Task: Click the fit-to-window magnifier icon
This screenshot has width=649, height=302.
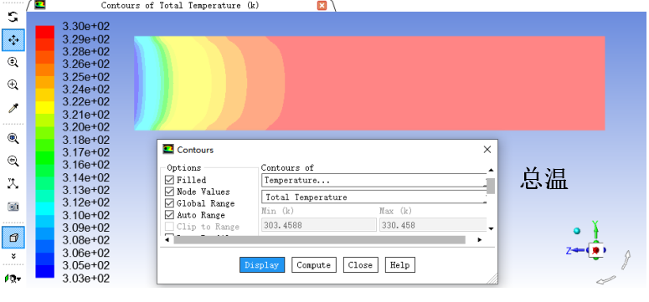Action: coord(13,139)
